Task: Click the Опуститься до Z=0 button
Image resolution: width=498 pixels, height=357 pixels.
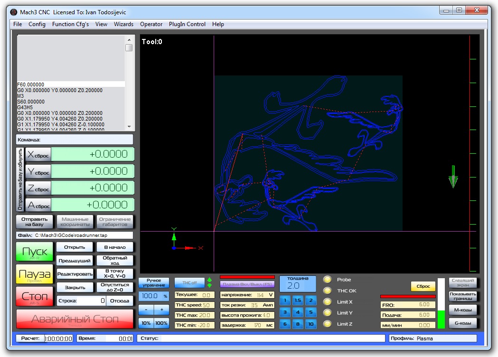Action: click(x=115, y=287)
